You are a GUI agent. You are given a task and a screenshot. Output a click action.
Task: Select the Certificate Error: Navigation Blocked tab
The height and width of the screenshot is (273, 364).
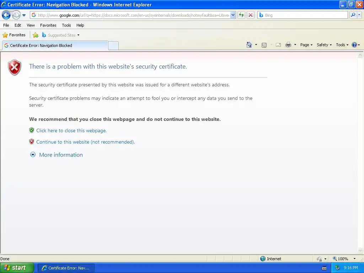(x=55, y=45)
